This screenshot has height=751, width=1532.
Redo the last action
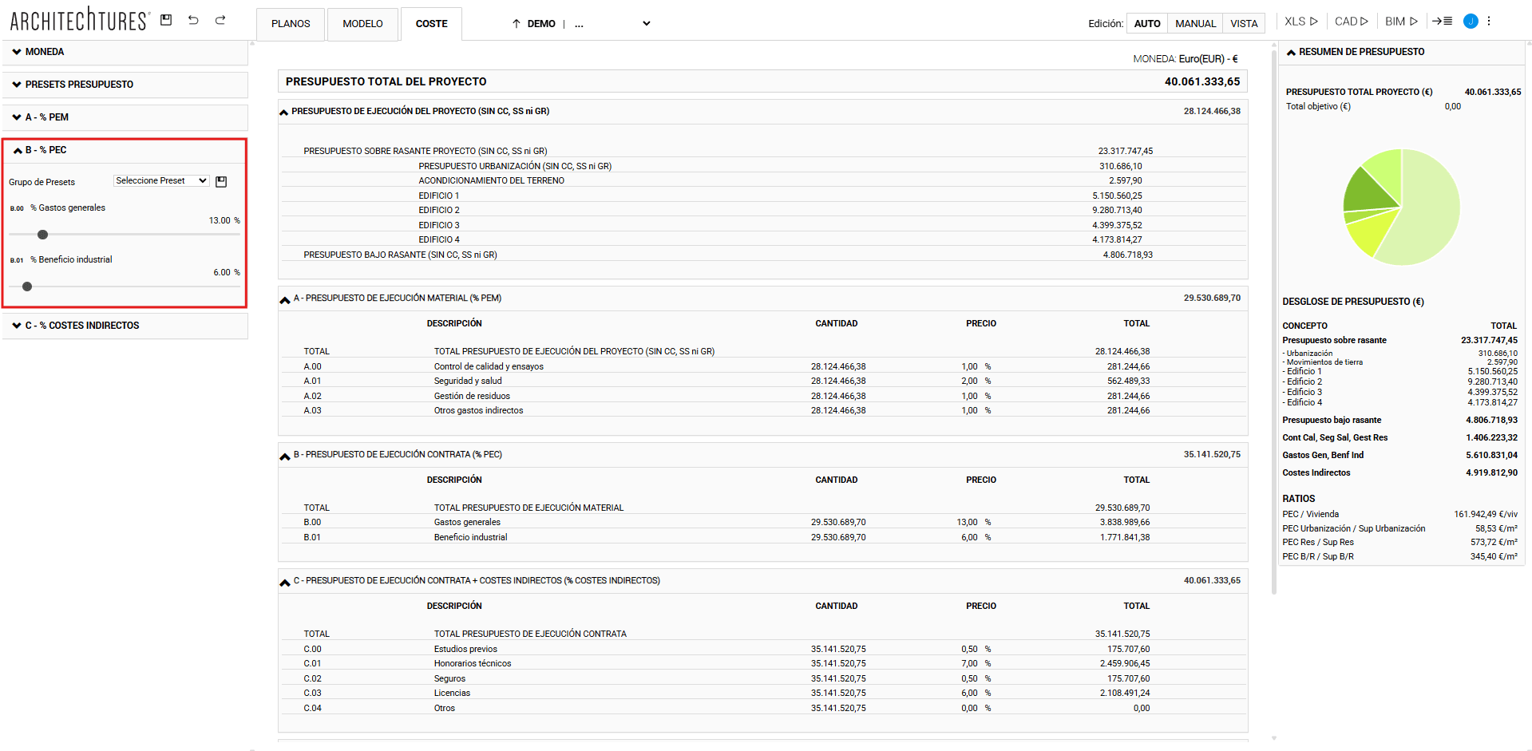pyautogui.click(x=220, y=20)
